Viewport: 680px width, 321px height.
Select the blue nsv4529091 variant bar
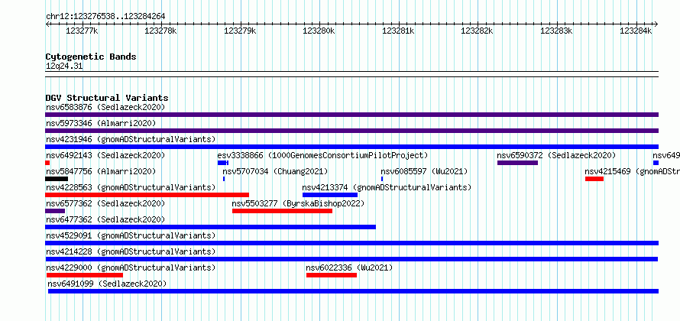(351, 243)
